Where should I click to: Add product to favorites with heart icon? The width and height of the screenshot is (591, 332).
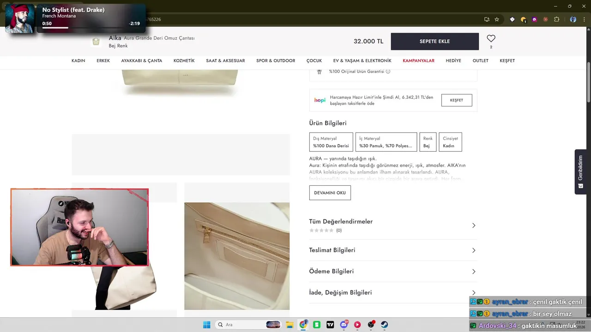click(x=491, y=39)
